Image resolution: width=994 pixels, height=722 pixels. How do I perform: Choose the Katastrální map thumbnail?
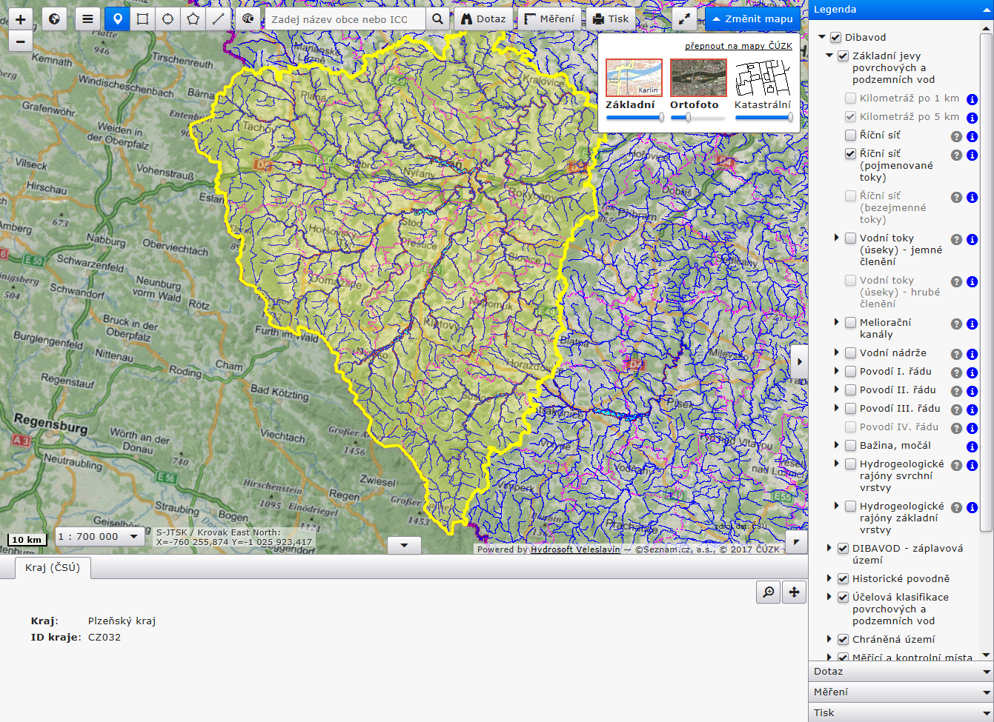click(x=763, y=78)
